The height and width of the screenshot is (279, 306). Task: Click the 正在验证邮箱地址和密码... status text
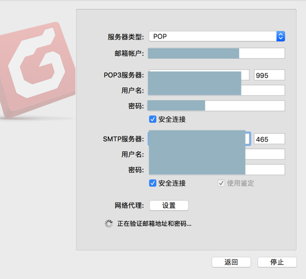coord(154,224)
